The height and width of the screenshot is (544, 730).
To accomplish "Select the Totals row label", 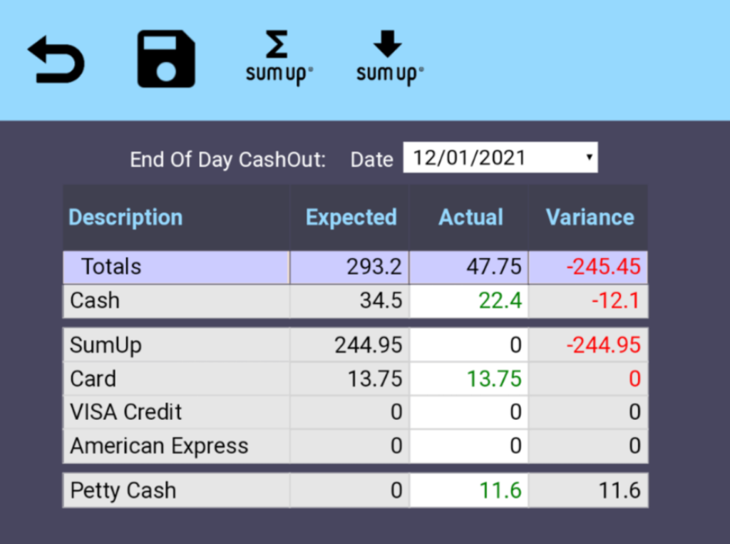I will click(x=111, y=267).
